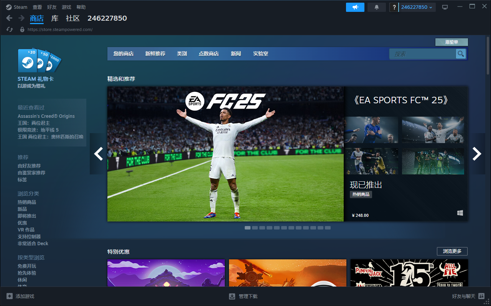Open the 帮助 menu
The width and height of the screenshot is (491, 306).
pyautogui.click(x=81, y=7)
